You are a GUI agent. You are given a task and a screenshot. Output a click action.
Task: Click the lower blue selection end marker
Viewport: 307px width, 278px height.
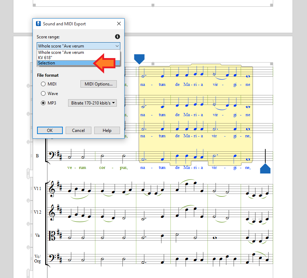265,169
